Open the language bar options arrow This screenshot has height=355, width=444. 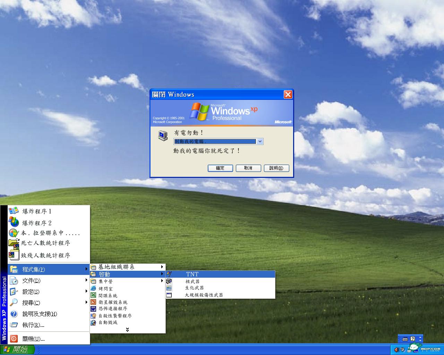click(x=420, y=341)
